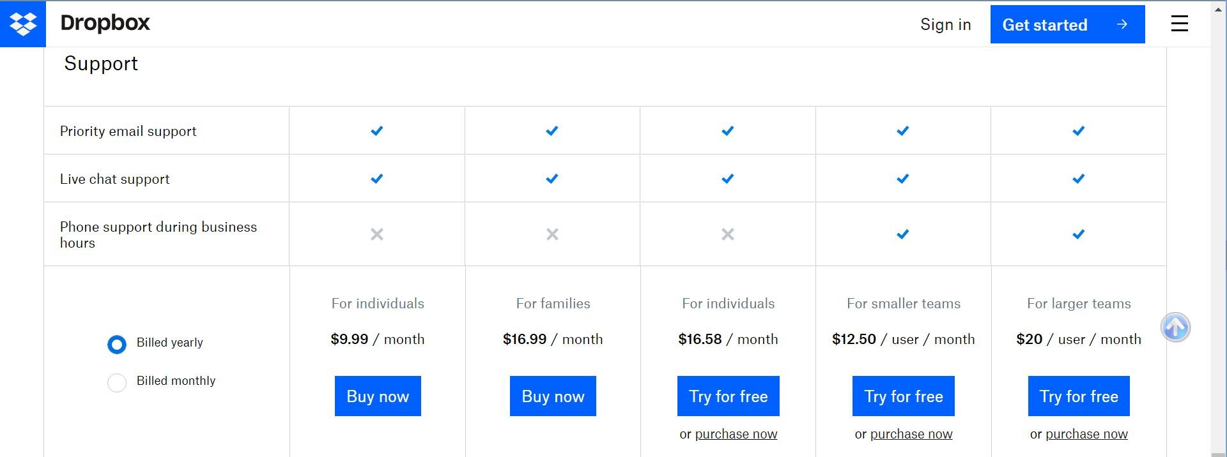Click the Get started button
This screenshot has width=1227, height=457.
(x=1067, y=24)
